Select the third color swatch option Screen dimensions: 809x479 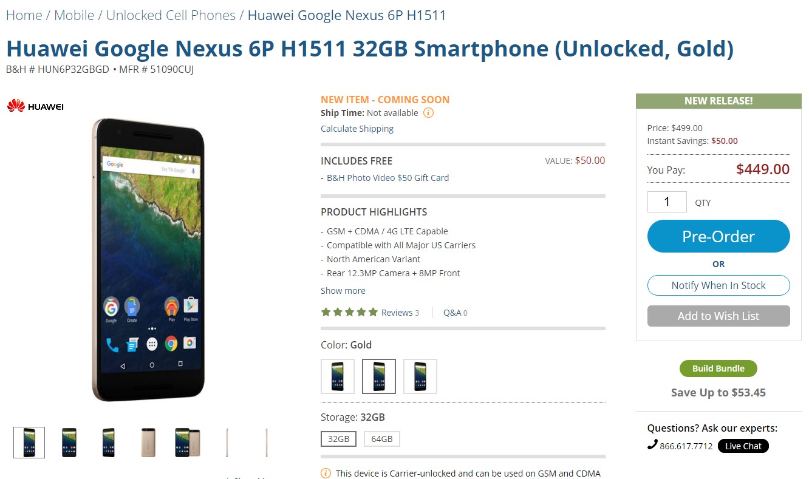pos(420,376)
